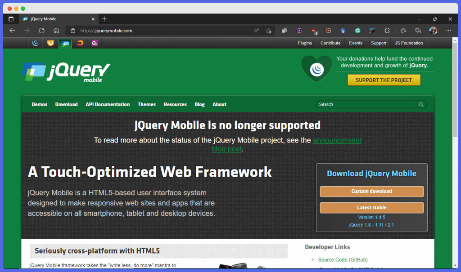Image resolution: width=461 pixels, height=272 pixels.
Task: Click the scrollbar down arrow
Action: click(455, 266)
